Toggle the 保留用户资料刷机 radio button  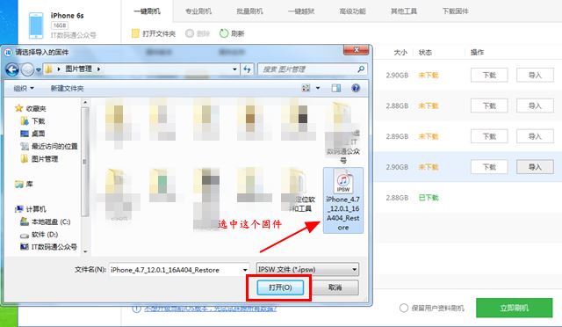click(x=404, y=308)
